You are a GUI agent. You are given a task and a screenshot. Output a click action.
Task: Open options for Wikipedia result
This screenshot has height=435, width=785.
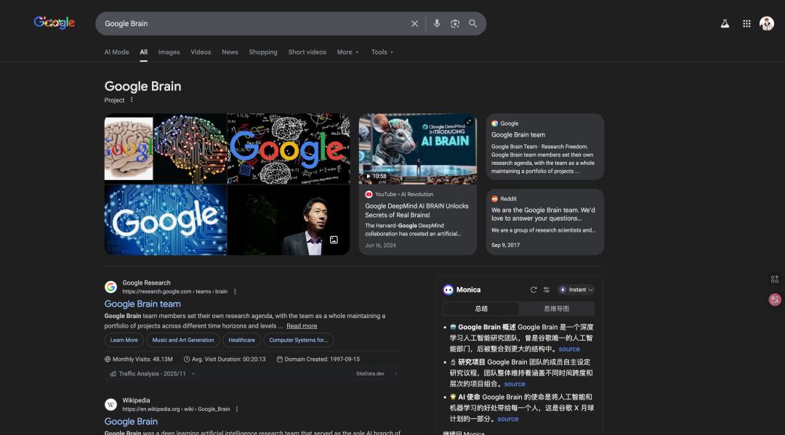tap(237, 409)
